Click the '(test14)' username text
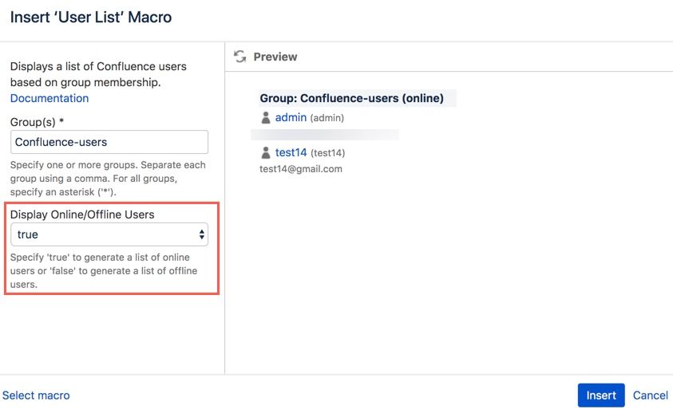Image resolution: width=673 pixels, height=413 pixels. click(x=327, y=153)
